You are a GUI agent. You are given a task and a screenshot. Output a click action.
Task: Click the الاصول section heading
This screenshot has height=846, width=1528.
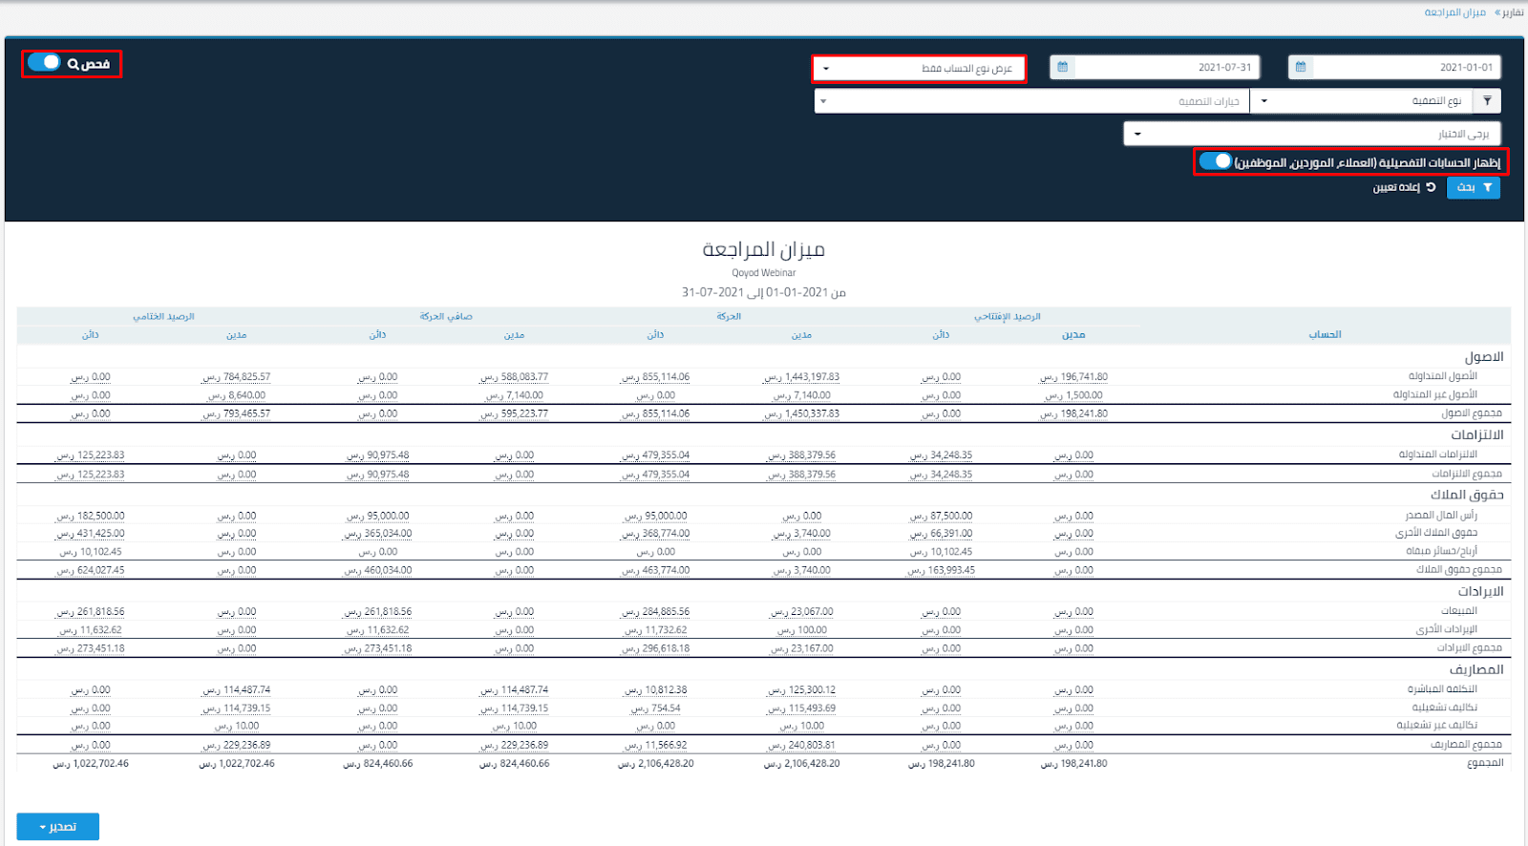tap(1484, 357)
